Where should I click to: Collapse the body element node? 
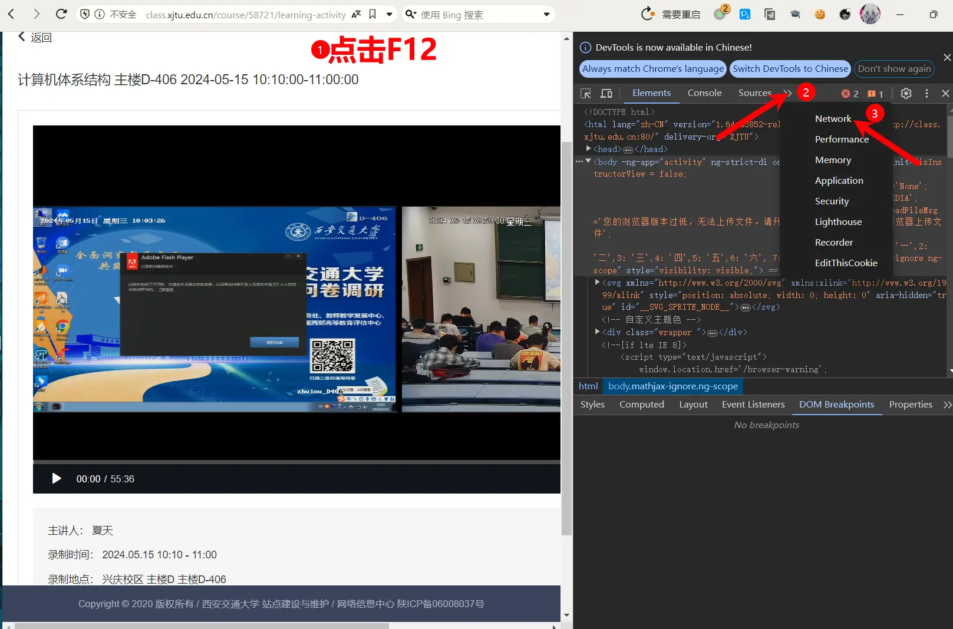pos(588,161)
